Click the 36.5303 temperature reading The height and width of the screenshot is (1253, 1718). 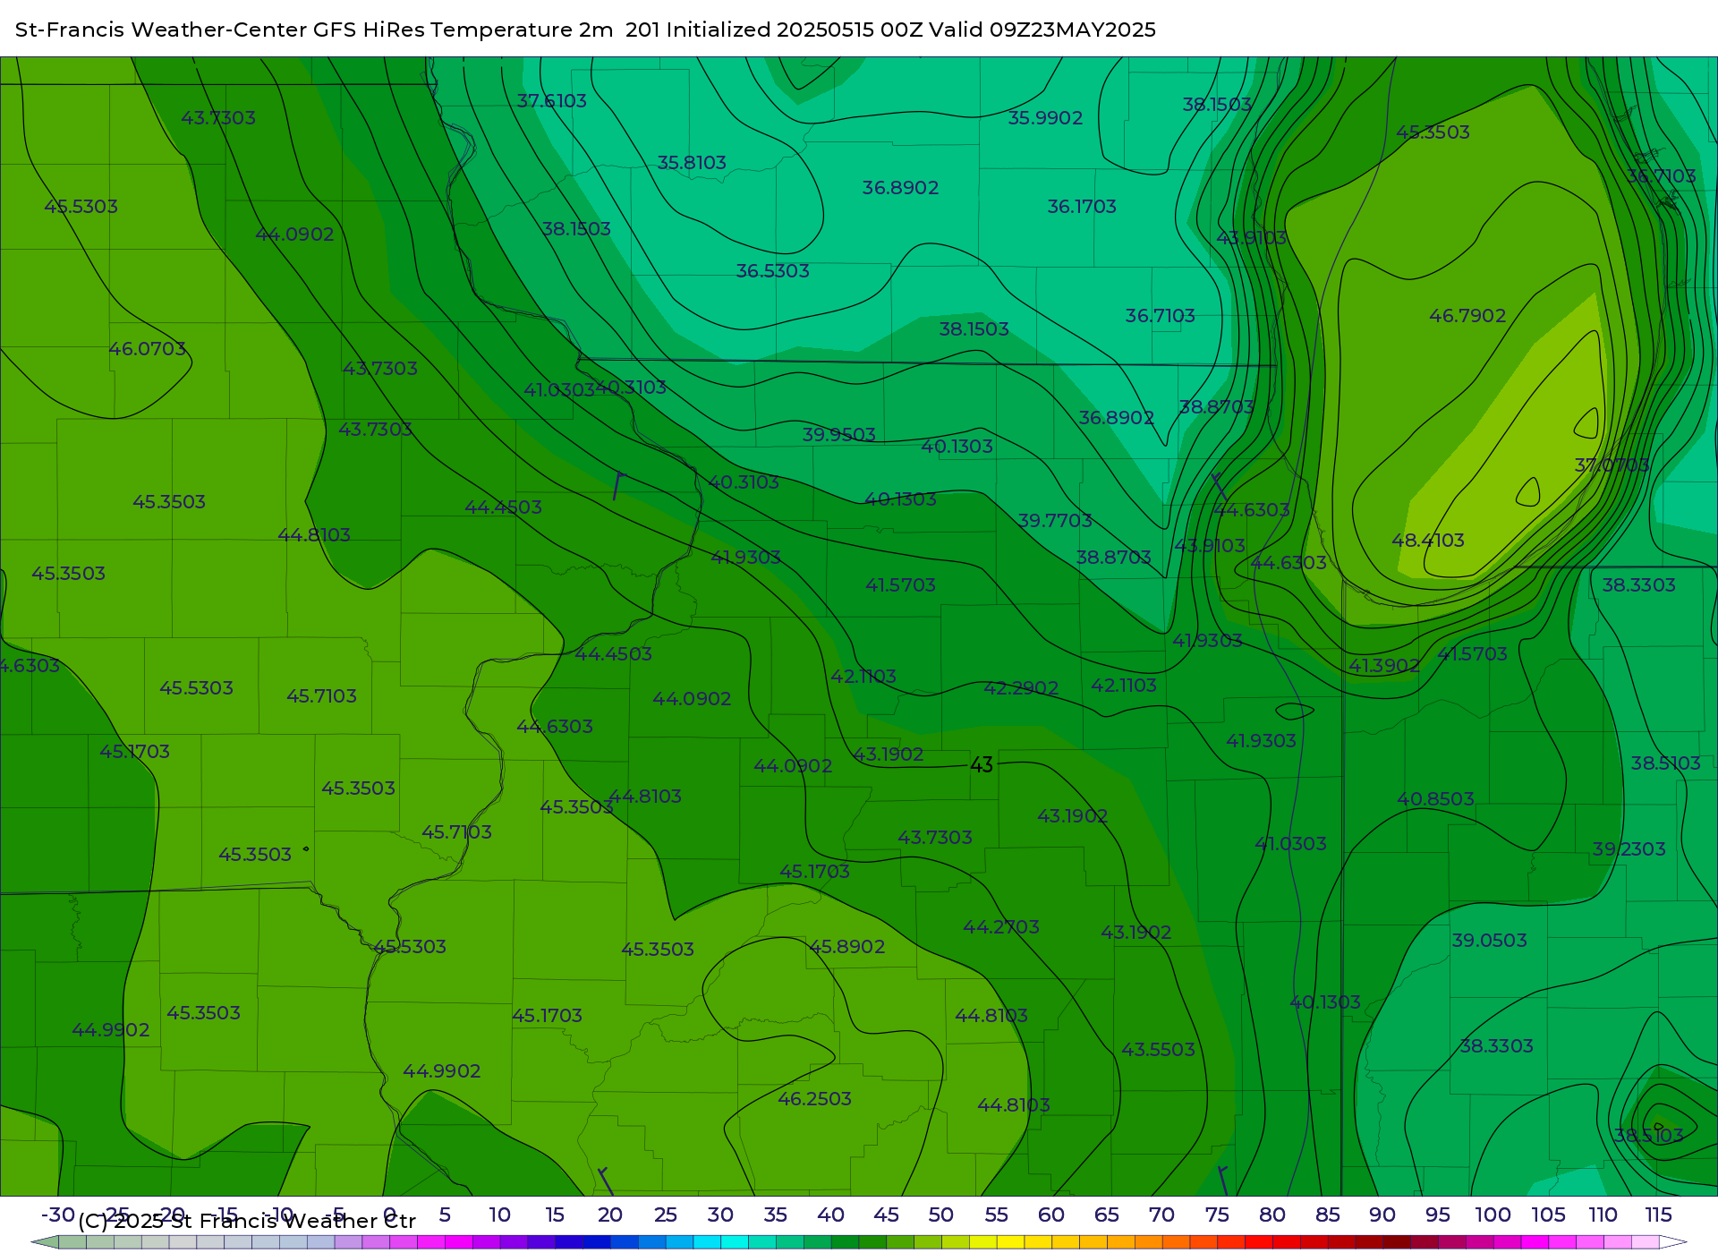772,271
